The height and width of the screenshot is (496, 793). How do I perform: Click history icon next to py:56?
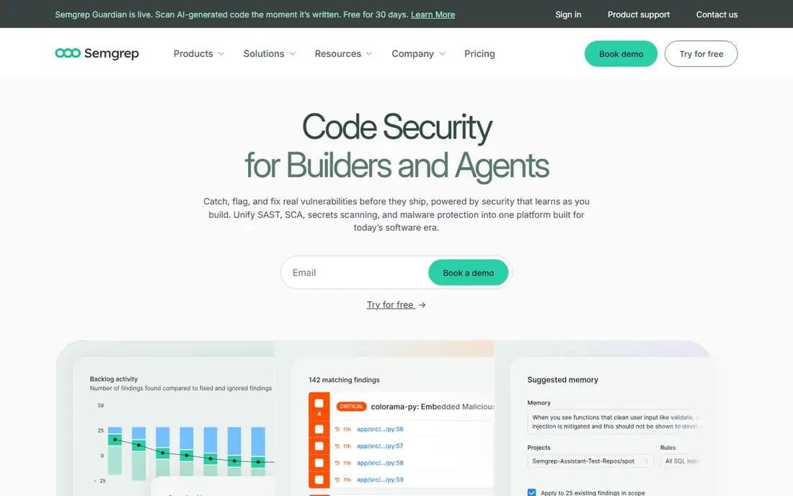click(337, 429)
